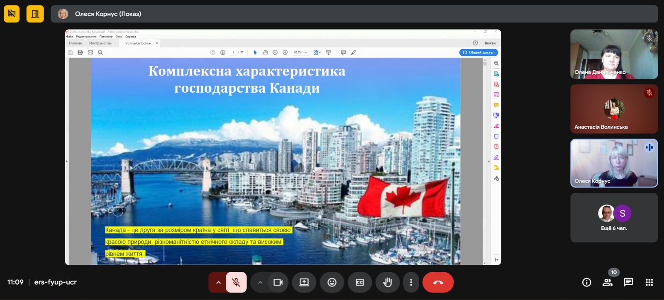This screenshot has width=664, height=300.
Task: Open the Инструменты tab in Acrobat
Action: click(100, 43)
